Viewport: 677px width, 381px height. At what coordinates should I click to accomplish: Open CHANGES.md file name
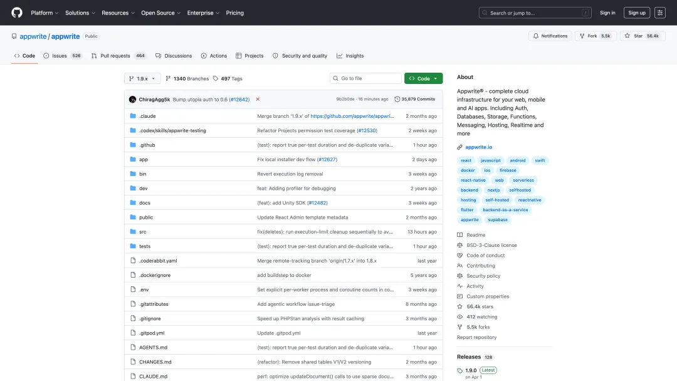tap(155, 362)
